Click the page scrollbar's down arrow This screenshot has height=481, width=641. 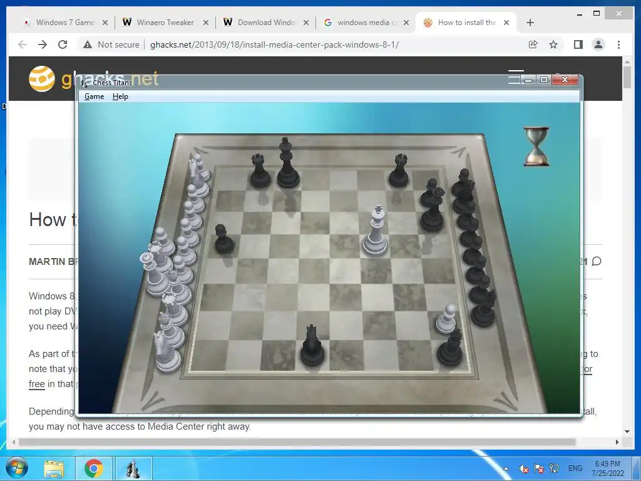click(x=627, y=431)
